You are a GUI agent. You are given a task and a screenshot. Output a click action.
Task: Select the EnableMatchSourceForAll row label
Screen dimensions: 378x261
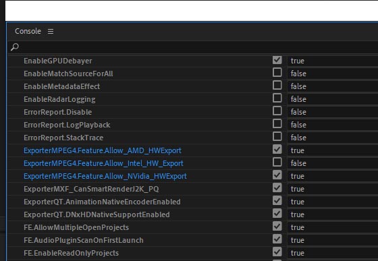click(x=68, y=74)
